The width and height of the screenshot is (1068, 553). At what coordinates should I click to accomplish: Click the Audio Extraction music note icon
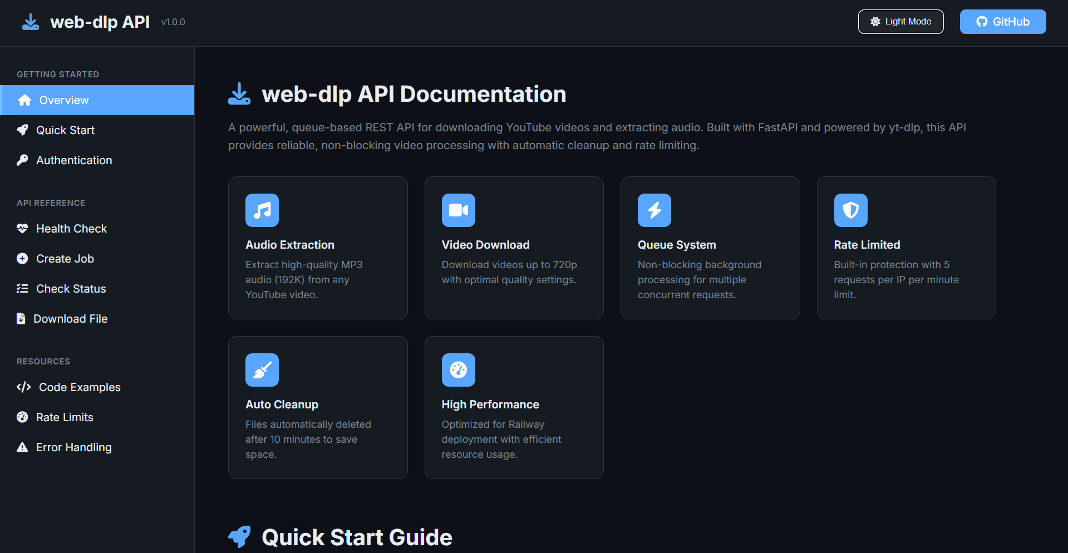[262, 210]
